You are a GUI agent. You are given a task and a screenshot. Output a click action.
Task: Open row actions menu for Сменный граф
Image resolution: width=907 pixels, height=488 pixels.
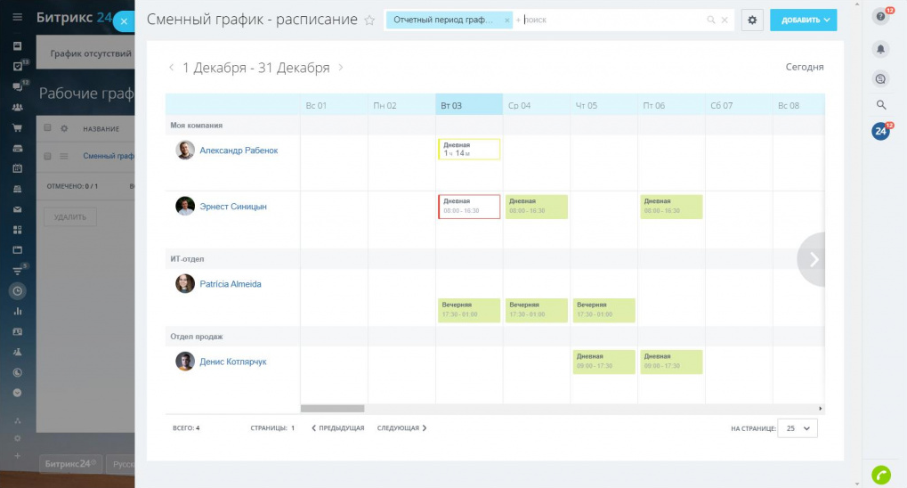coord(64,156)
